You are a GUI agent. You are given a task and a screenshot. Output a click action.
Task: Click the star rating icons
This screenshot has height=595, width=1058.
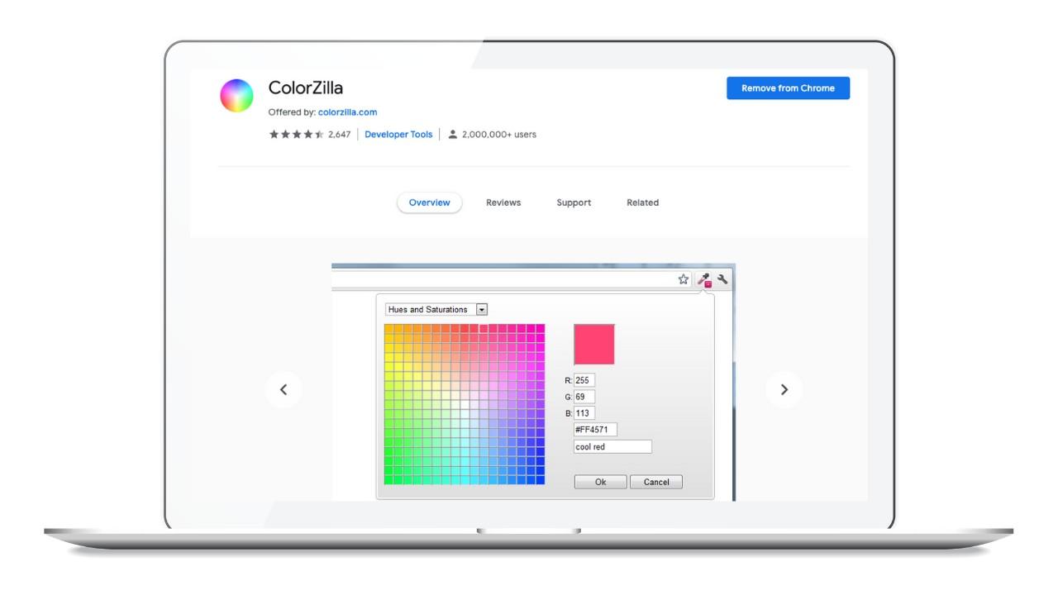[x=297, y=135]
